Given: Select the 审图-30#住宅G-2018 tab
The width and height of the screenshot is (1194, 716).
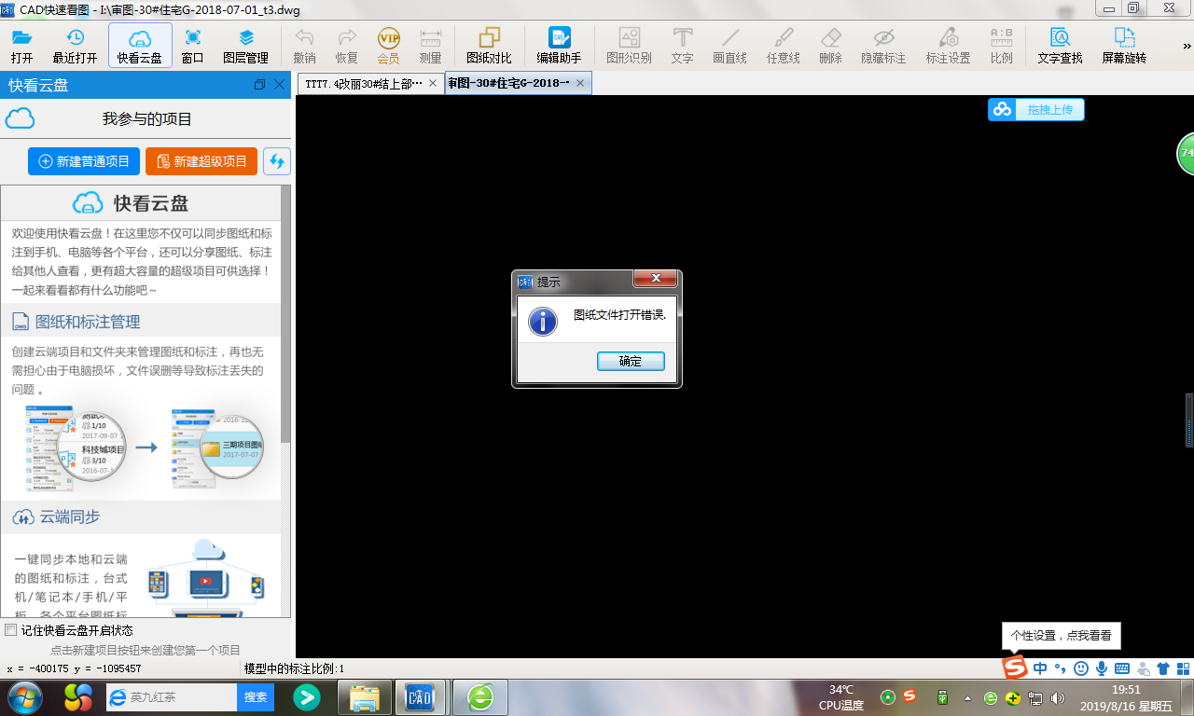Looking at the screenshot, I should 509,83.
